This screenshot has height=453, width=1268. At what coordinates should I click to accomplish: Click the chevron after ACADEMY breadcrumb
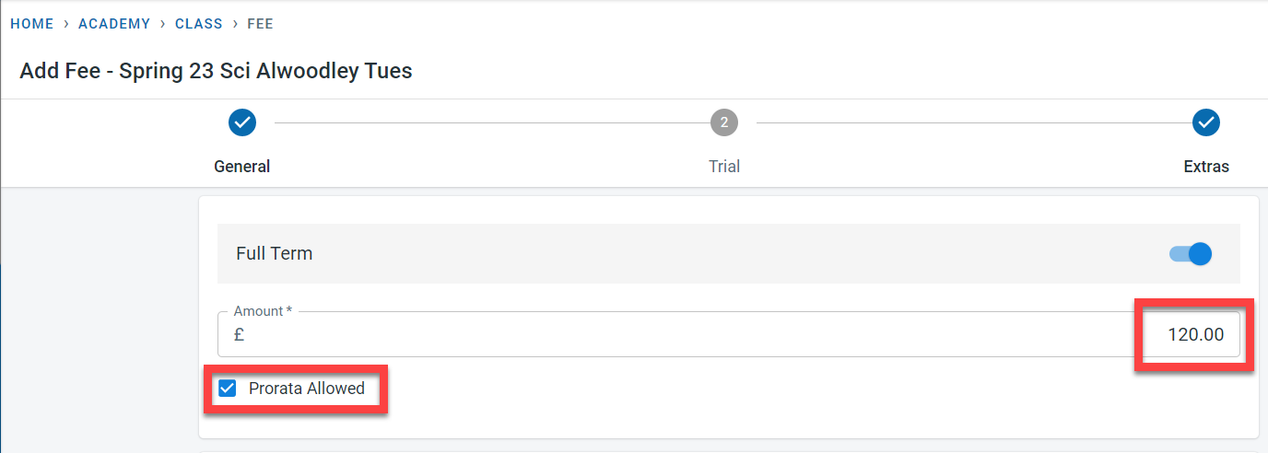[x=163, y=24]
